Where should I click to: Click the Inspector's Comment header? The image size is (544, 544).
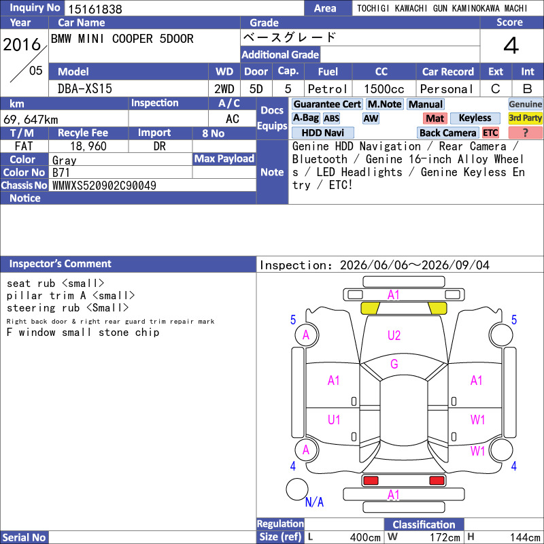(x=60, y=264)
